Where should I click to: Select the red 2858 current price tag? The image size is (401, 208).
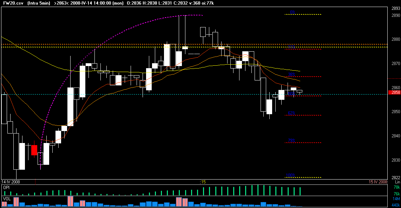click(x=394, y=92)
